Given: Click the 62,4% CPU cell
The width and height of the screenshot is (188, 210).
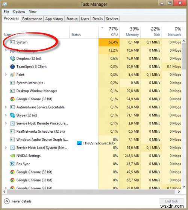Looking at the screenshot, I should tap(109, 42).
